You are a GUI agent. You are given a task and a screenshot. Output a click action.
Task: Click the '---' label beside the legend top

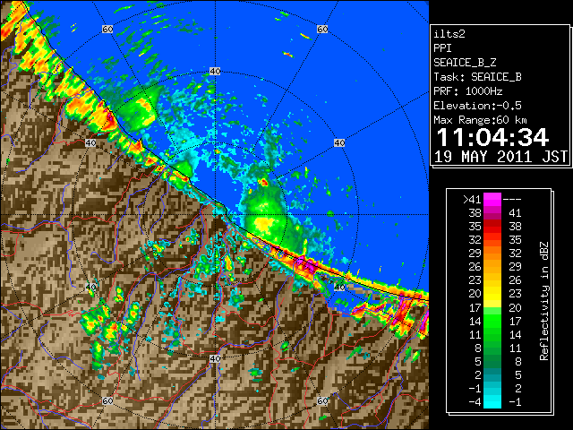[x=512, y=200]
